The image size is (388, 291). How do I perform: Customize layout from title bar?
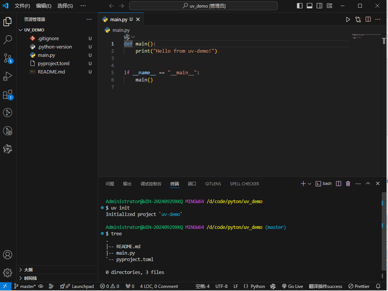pos(329,6)
